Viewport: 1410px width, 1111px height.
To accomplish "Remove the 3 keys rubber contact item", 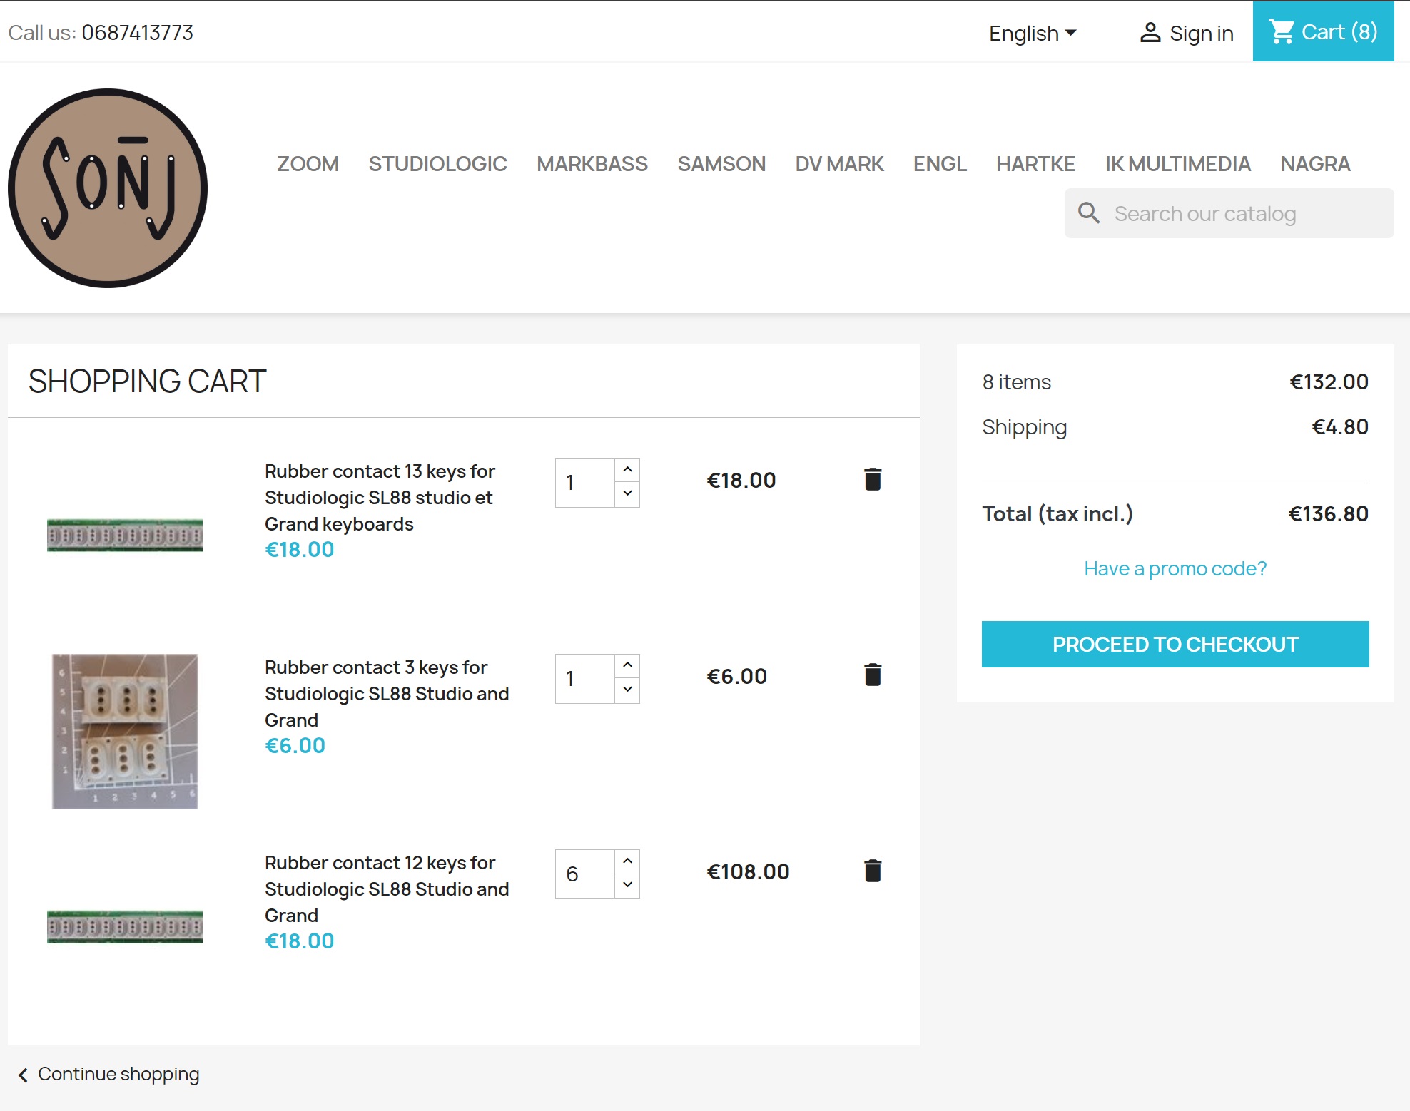I will pos(872,675).
